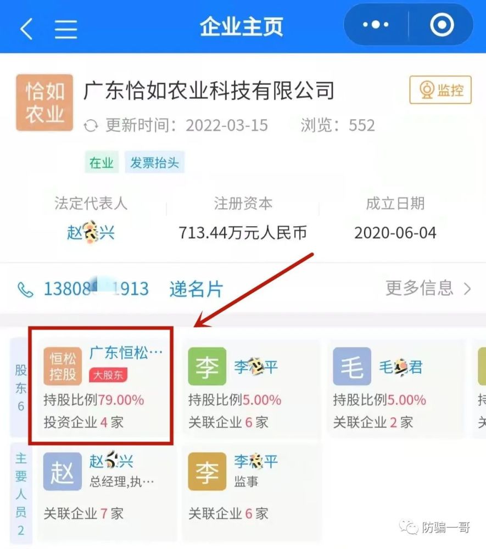Tap the green 李 shareholder avatar
The image size is (486, 549).
(207, 366)
